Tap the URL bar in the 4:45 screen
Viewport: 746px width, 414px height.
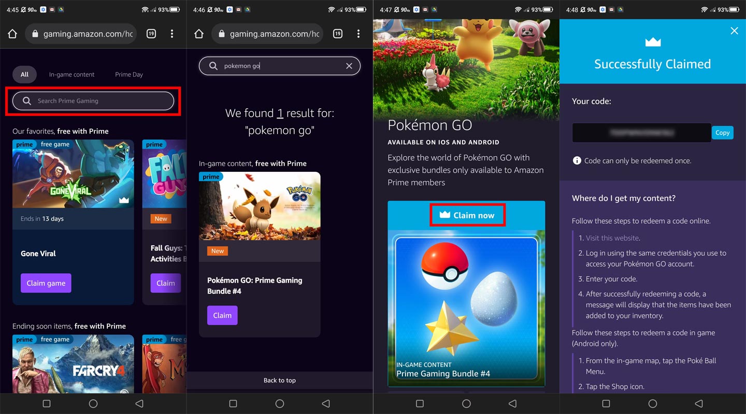tap(81, 34)
